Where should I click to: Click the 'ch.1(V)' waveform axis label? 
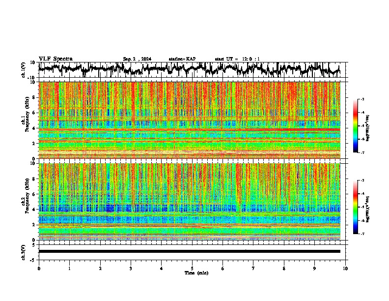tap(24, 70)
